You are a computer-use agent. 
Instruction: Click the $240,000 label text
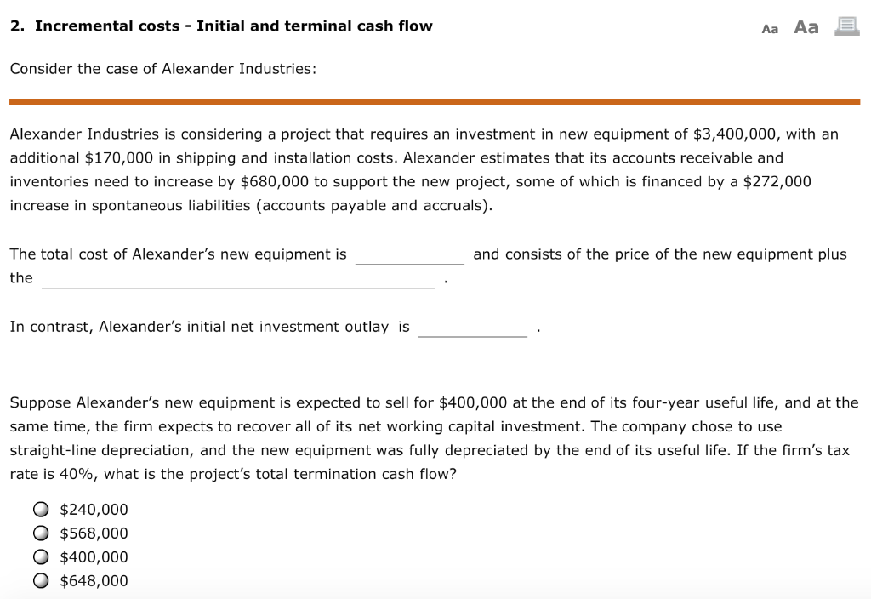click(94, 509)
